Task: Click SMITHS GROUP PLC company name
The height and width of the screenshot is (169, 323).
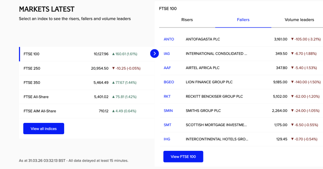Action: point(203,111)
